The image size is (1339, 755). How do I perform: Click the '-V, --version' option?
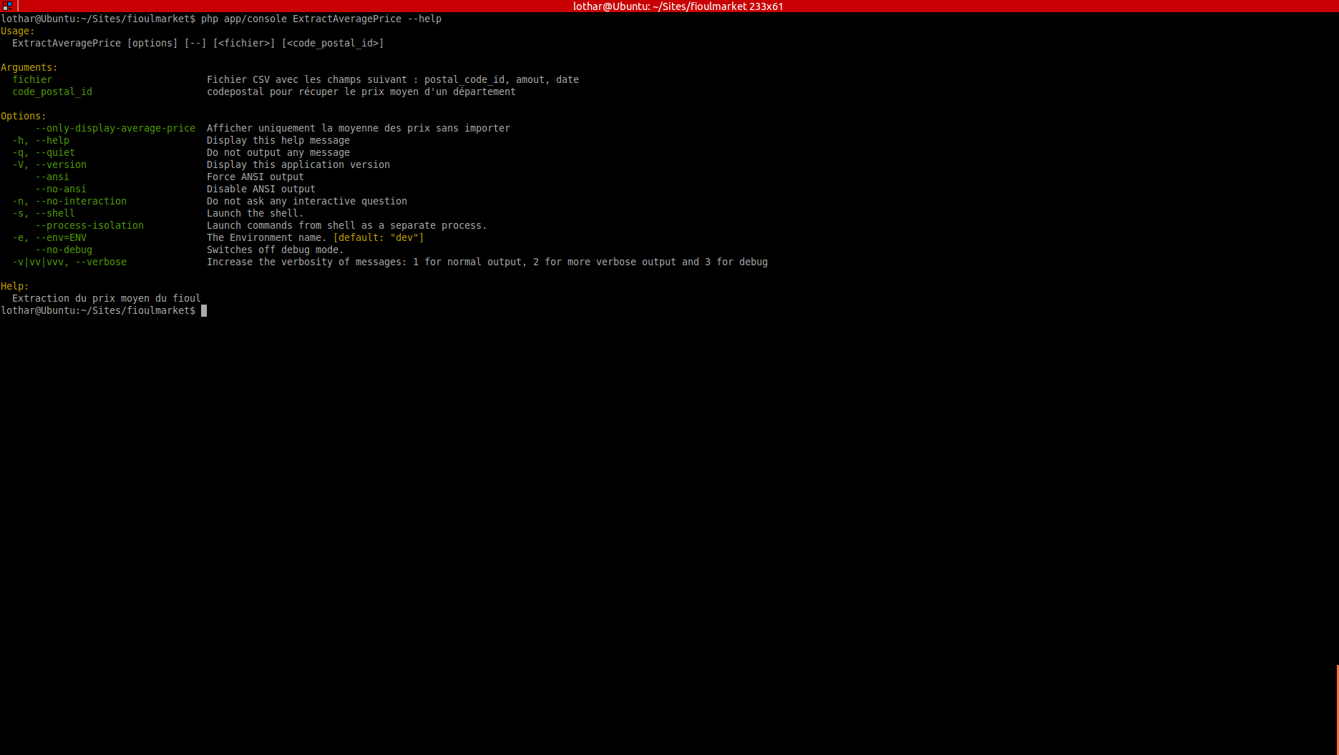pos(49,164)
